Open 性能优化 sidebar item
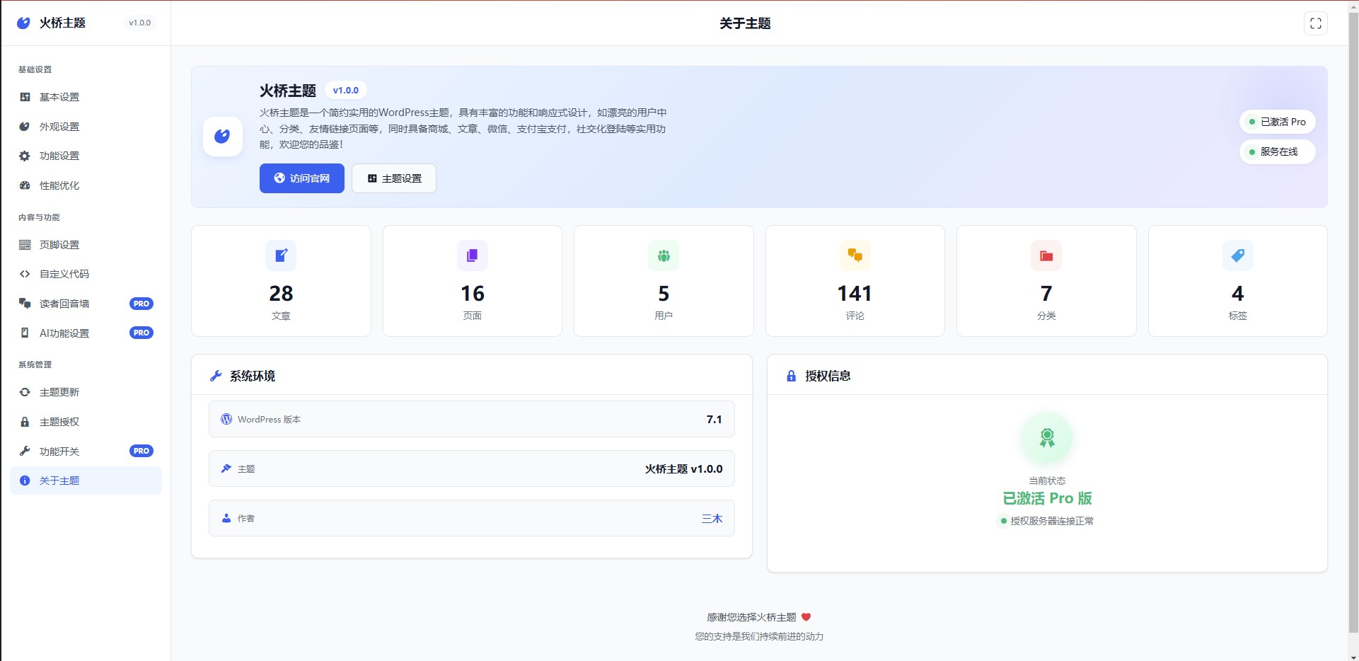 click(x=86, y=185)
